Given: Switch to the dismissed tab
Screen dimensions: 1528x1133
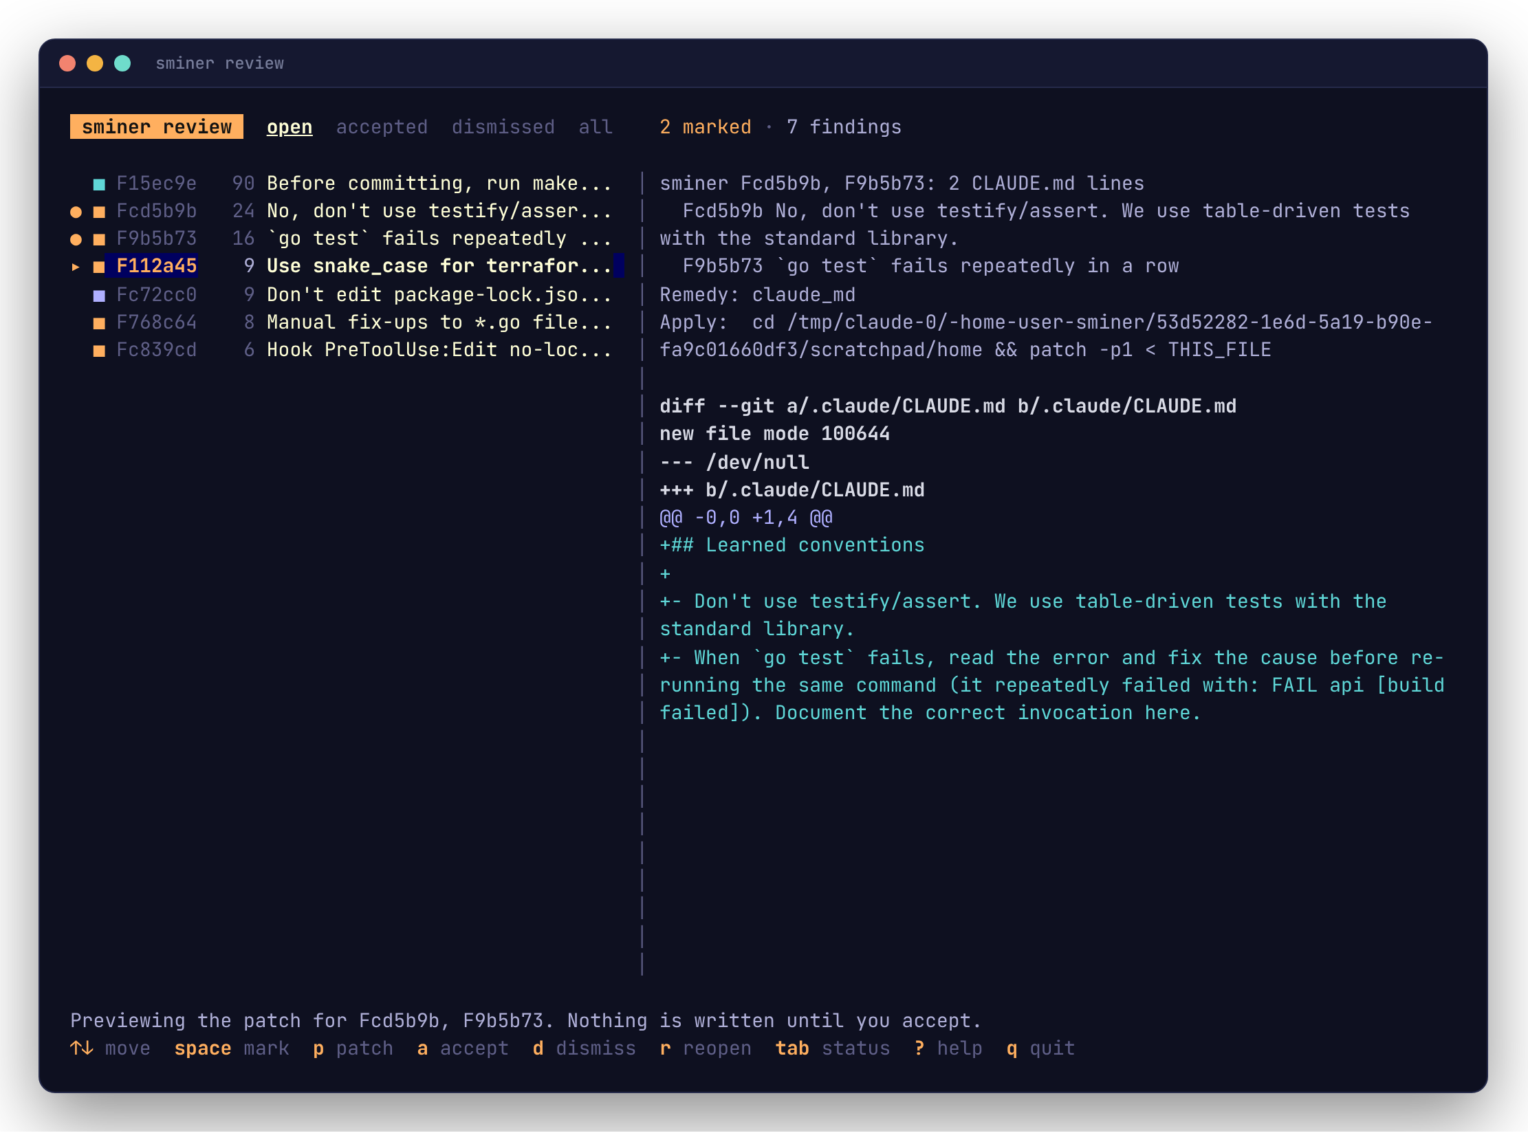Looking at the screenshot, I should pos(503,127).
